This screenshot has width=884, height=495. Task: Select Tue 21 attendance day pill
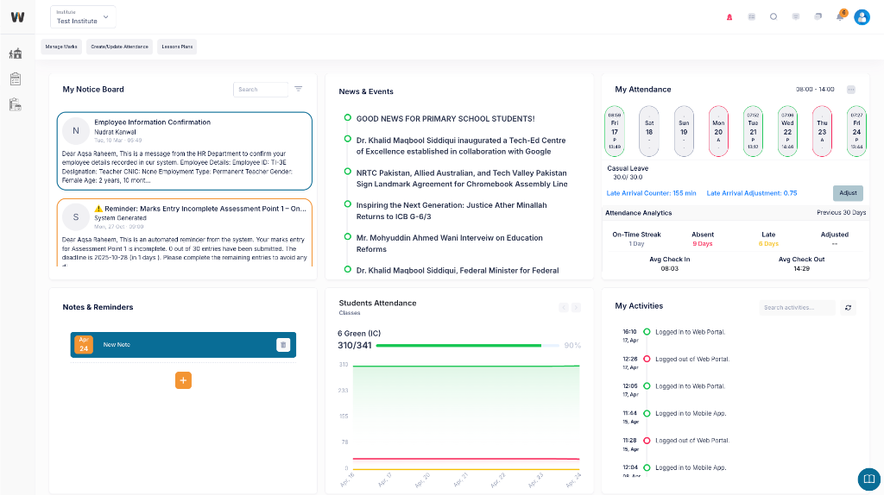pyautogui.click(x=753, y=131)
